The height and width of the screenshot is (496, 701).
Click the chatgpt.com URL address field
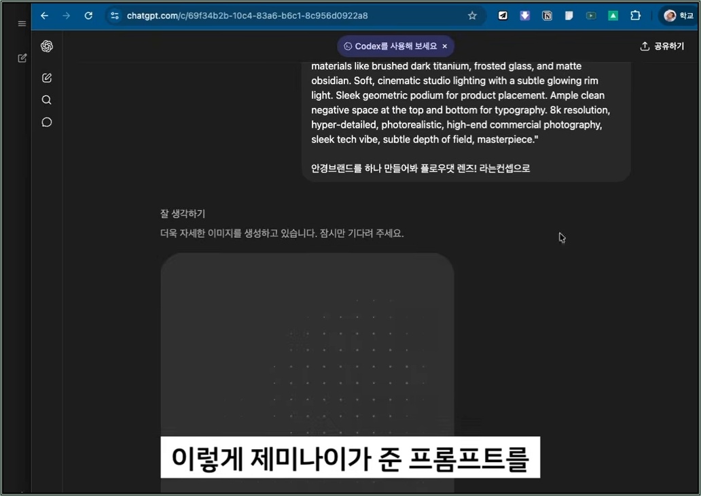tap(247, 16)
